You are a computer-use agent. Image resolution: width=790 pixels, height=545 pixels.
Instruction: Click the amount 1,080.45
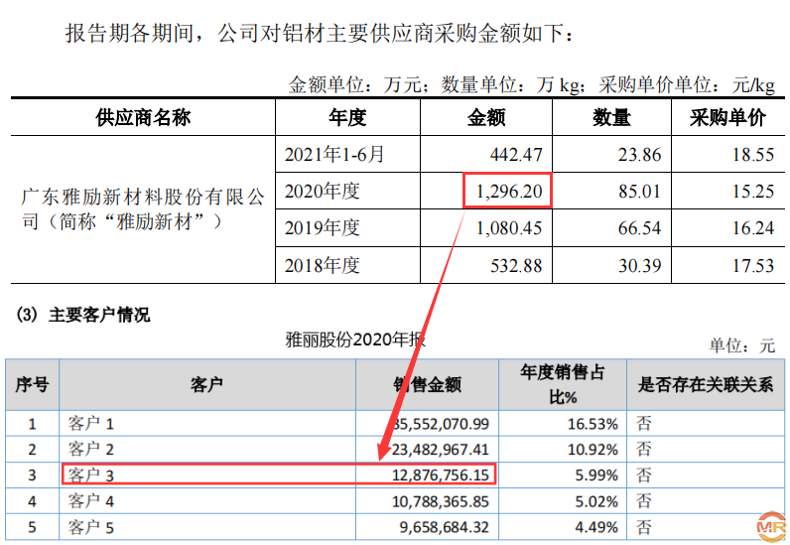(x=509, y=228)
